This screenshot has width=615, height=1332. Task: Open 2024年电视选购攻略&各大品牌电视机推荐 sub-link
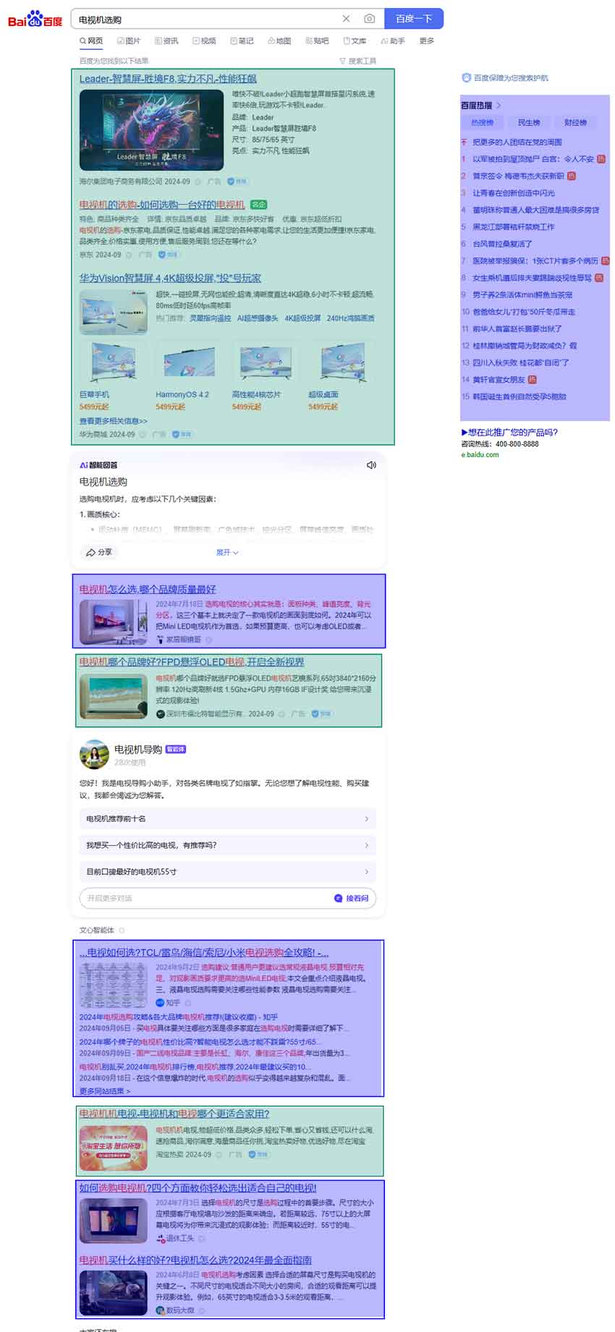pyautogui.click(x=178, y=1017)
